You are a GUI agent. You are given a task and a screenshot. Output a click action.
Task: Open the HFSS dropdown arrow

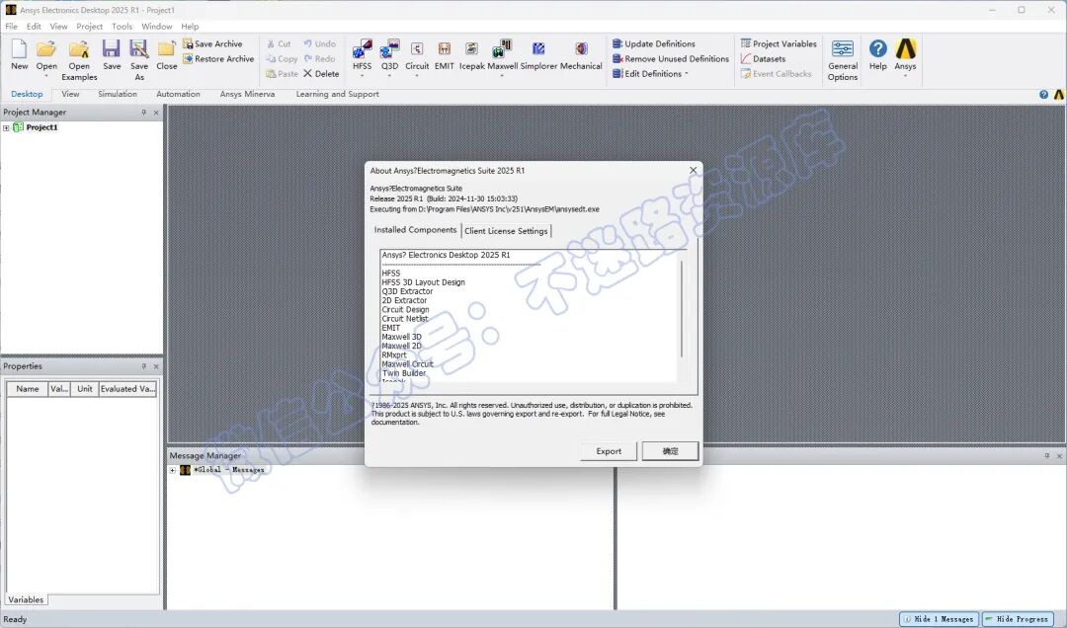[362, 75]
